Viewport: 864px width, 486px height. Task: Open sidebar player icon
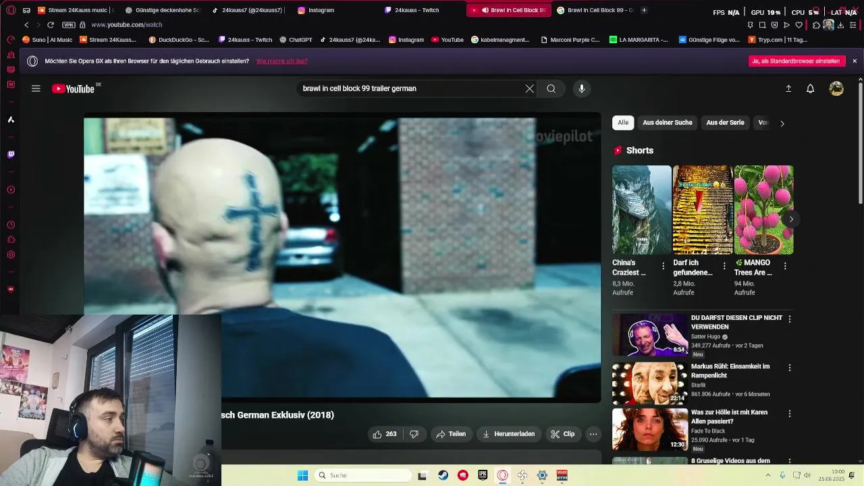(11, 190)
